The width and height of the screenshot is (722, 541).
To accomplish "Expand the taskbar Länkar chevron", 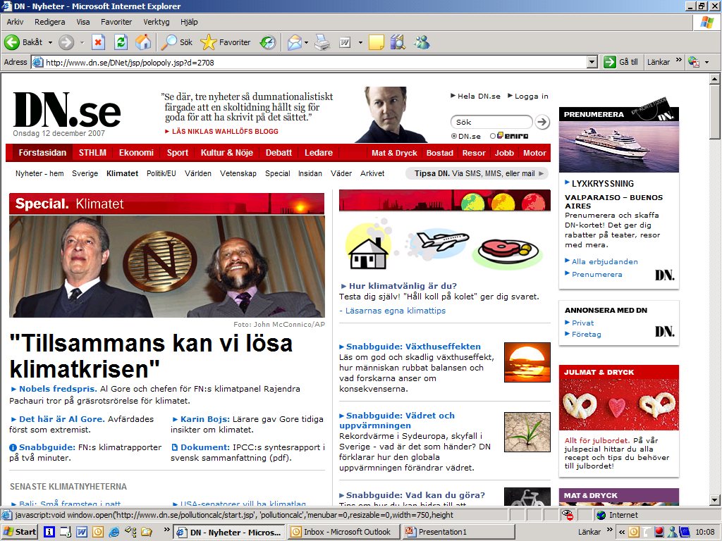I will 610,530.
